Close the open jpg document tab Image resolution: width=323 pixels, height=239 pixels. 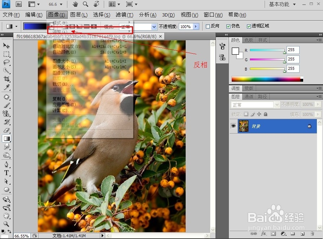[x=160, y=36]
